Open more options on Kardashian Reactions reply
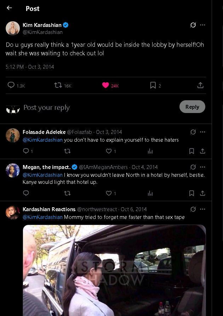 click(x=202, y=209)
